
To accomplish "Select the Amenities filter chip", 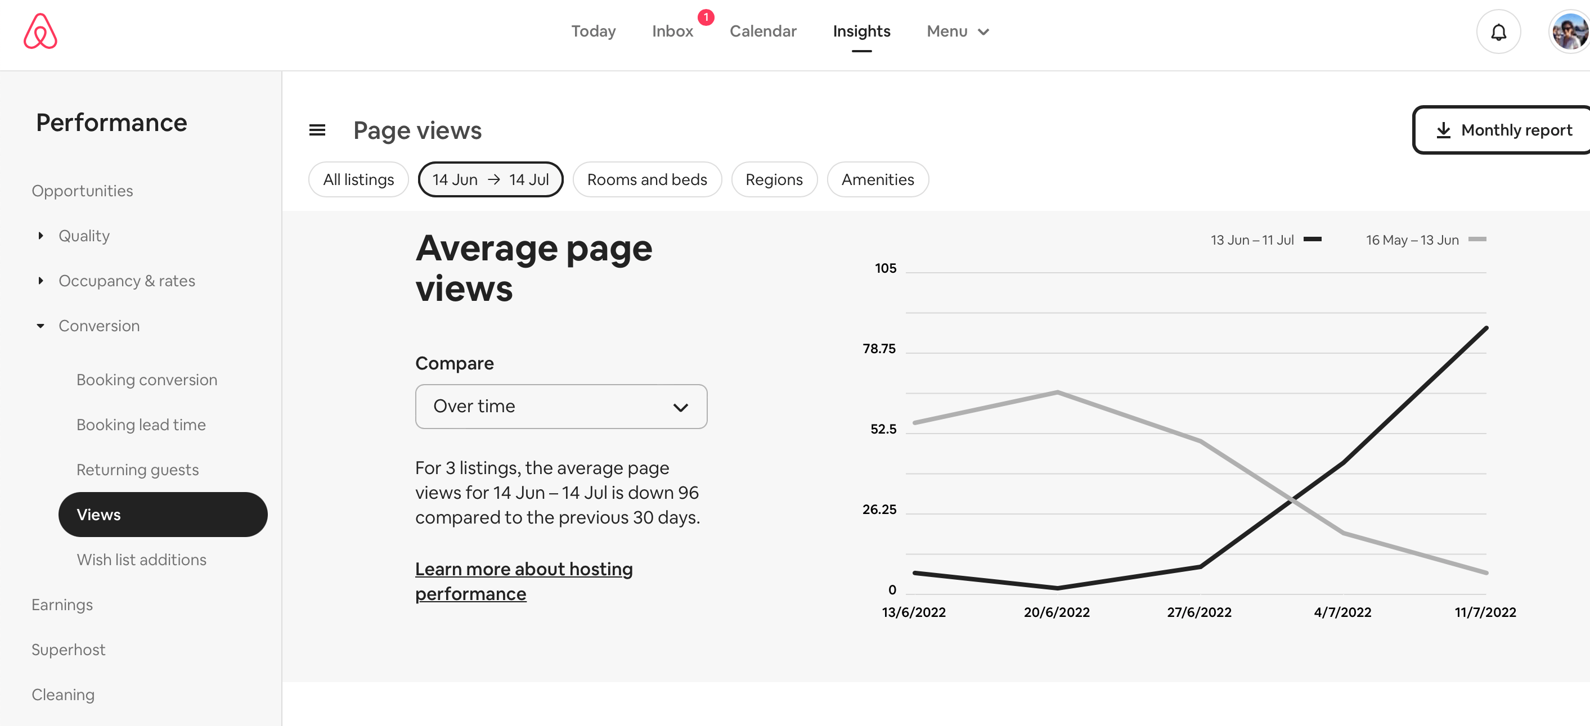I will pyautogui.click(x=877, y=179).
